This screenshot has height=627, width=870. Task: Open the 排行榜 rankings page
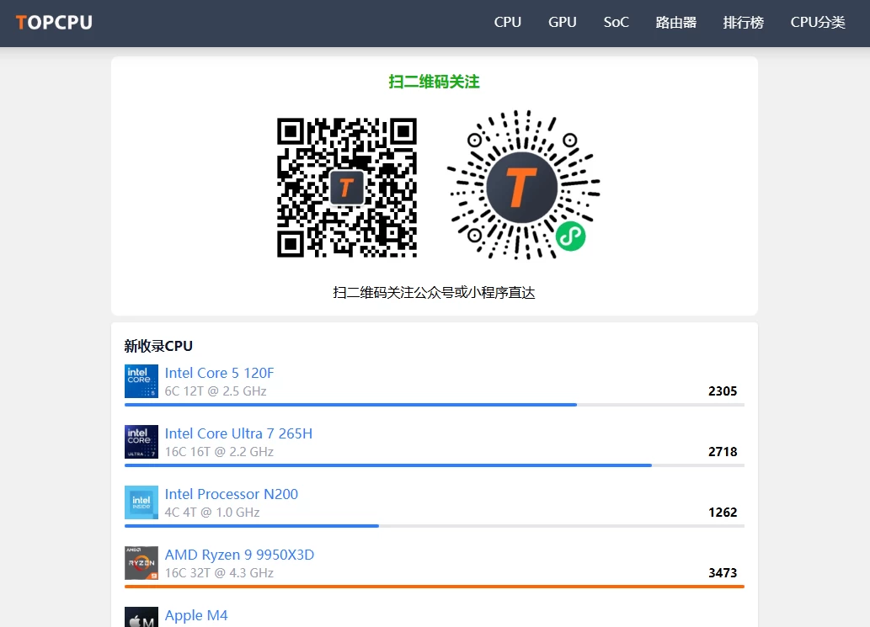point(743,23)
